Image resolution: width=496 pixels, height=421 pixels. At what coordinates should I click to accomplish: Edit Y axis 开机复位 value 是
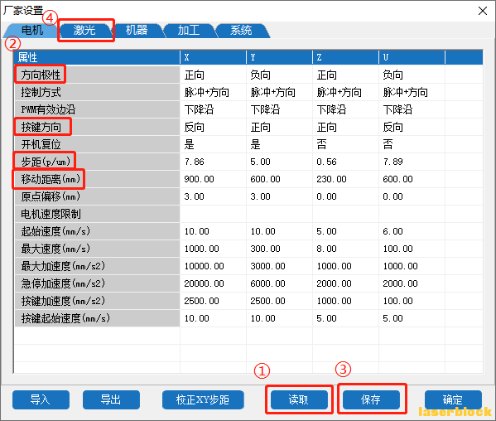279,144
